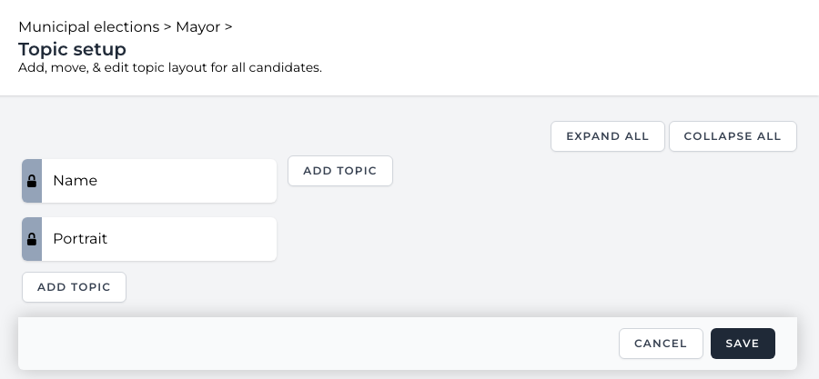Save the topic layout
This screenshot has width=819, height=379.
742,344
